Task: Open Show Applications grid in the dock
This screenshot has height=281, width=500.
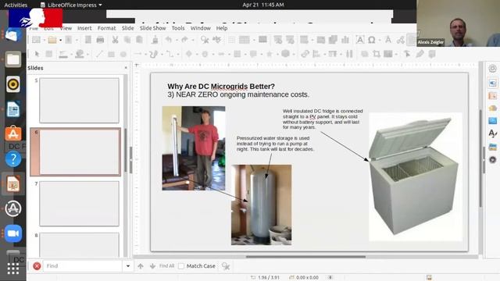Action: 13,269
